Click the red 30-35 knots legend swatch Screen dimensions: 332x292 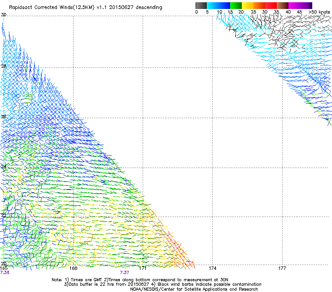(271, 5)
